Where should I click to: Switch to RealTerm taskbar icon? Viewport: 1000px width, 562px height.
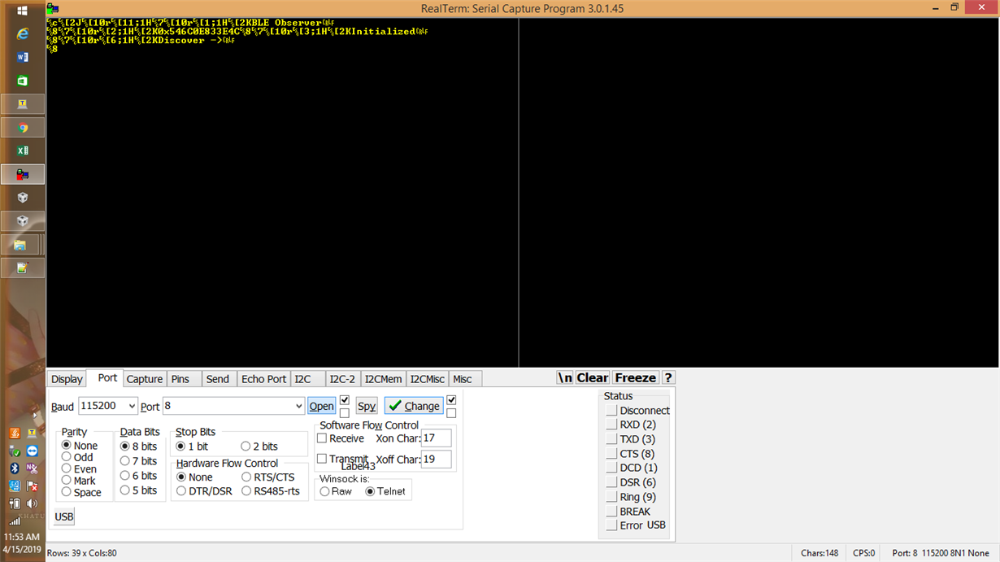point(23,175)
